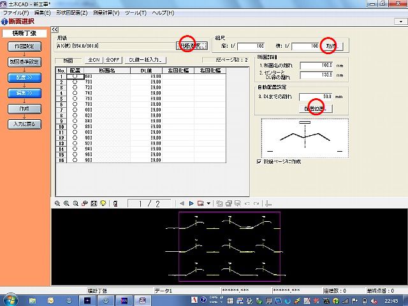Click the 横 1/ scale input field
Viewport: 408px width, 306px height.
(x=305, y=46)
